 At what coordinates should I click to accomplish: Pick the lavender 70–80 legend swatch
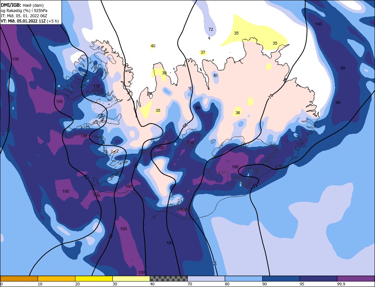(x=206, y=279)
